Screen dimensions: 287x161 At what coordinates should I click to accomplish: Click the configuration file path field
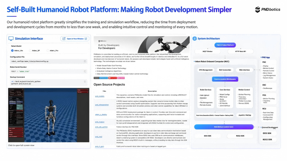click(x=48, y=61)
